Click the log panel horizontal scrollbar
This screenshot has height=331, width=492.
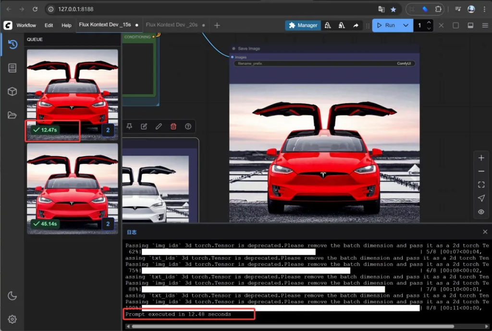(x=293, y=326)
